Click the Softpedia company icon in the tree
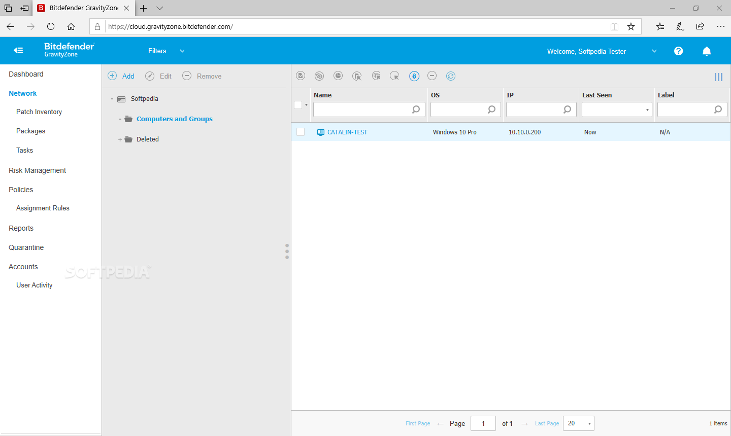 pyautogui.click(x=121, y=99)
